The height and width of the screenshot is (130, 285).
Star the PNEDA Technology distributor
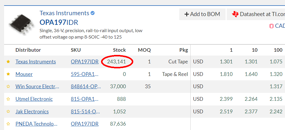pyautogui.click(x=8, y=124)
